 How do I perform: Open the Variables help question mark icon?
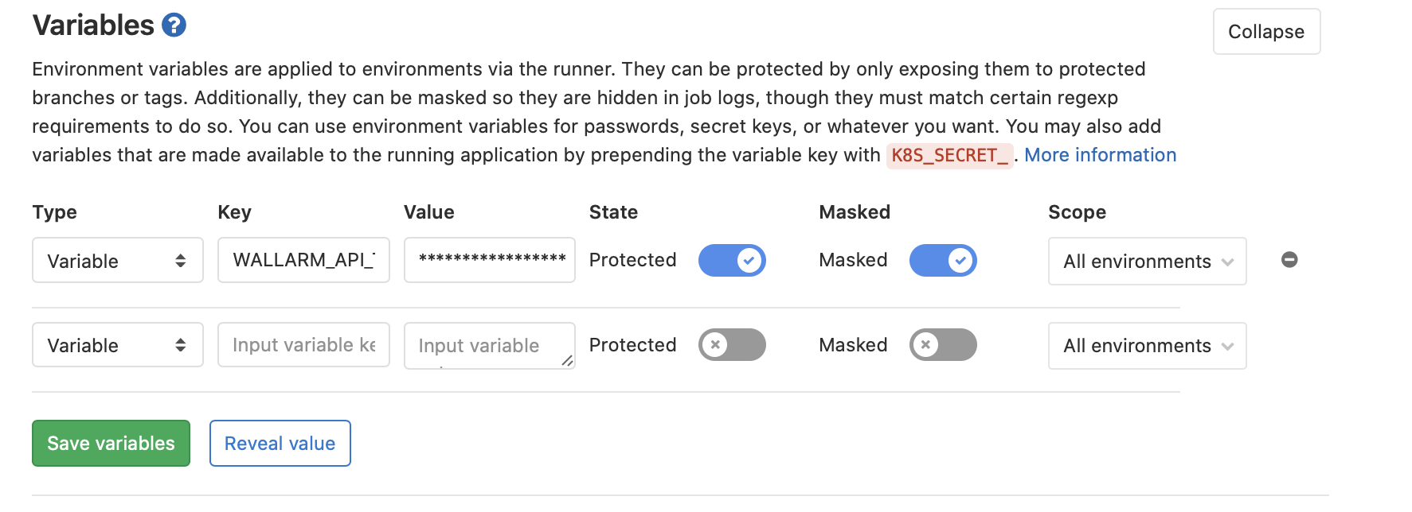click(x=173, y=25)
